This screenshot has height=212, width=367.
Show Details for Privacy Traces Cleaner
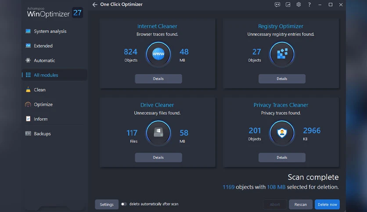[x=282, y=157]
